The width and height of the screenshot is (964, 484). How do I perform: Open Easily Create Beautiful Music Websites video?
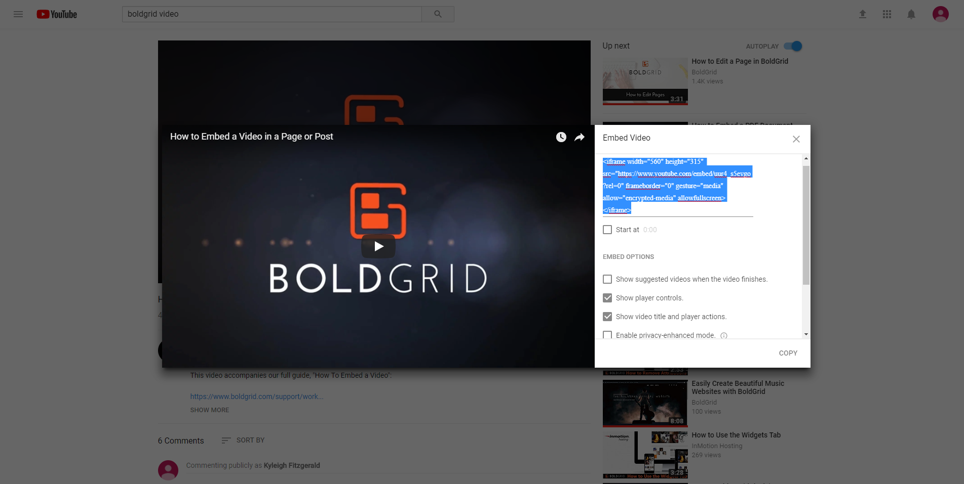tap(738, 387)
